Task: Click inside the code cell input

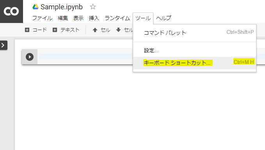Action: (86, 57)
